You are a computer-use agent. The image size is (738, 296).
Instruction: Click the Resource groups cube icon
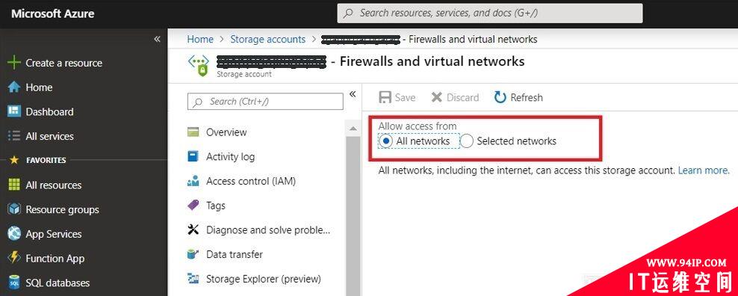pyautogui.click(x=14, y=209)
